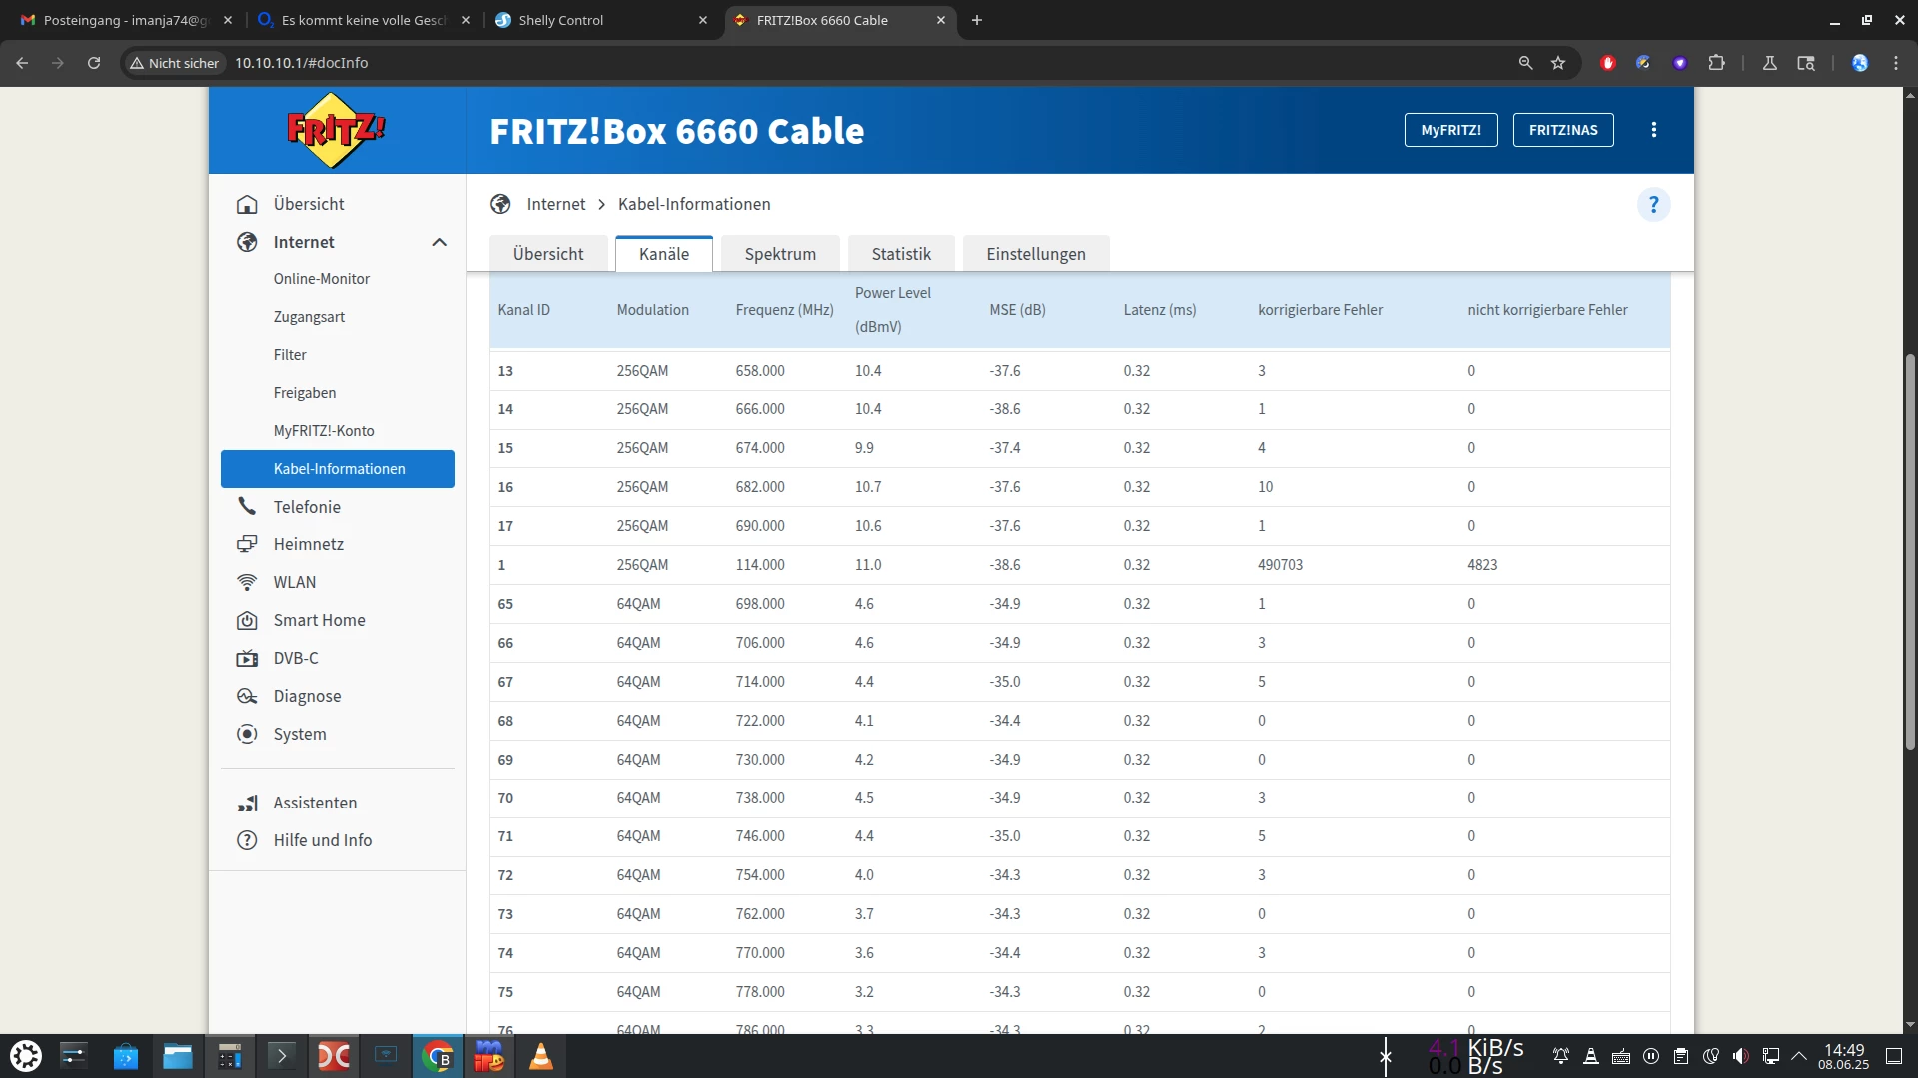This screenshot has width=1918, height=1078.
Task: Switch to the Statistik tab
Action: (900, 254)
